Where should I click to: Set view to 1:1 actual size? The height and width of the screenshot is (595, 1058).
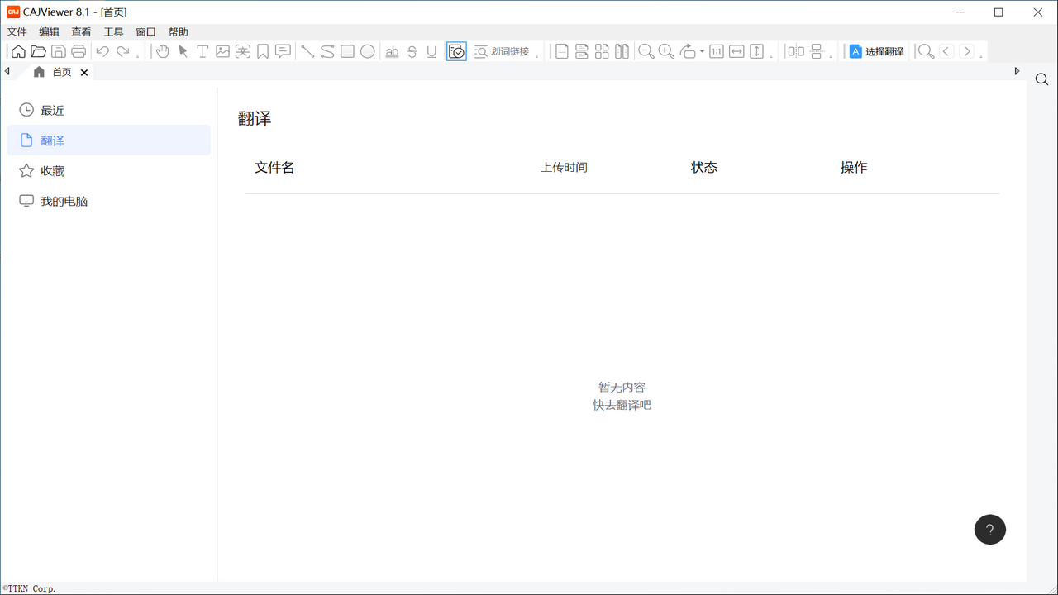[716, 51]
